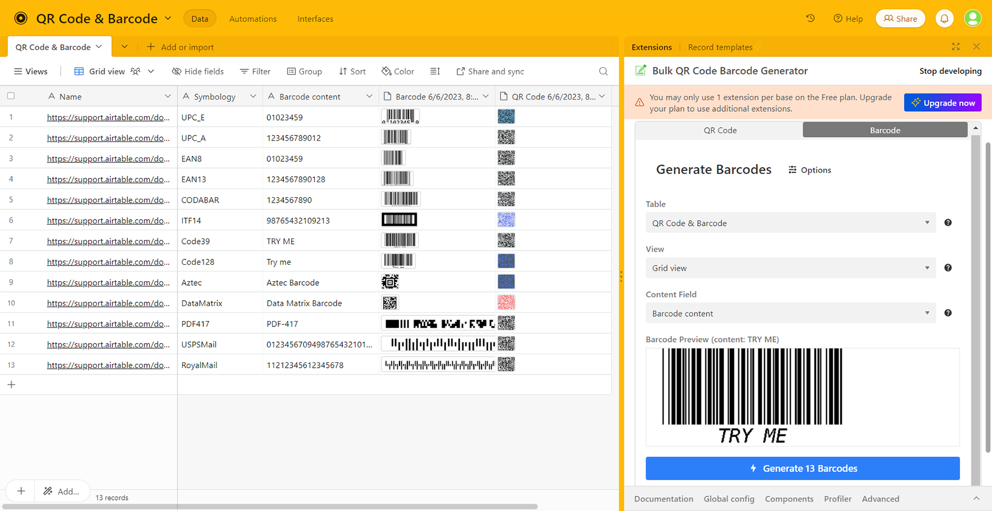Image resolution: width=992 pixels, height=511 pixels.
Task: Open Help menu
Action: coord(848,19)
